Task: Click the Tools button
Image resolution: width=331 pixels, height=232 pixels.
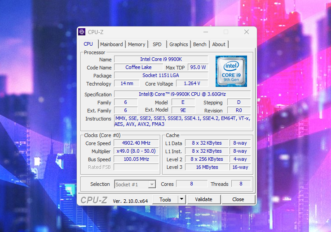Action: [165, 200]
